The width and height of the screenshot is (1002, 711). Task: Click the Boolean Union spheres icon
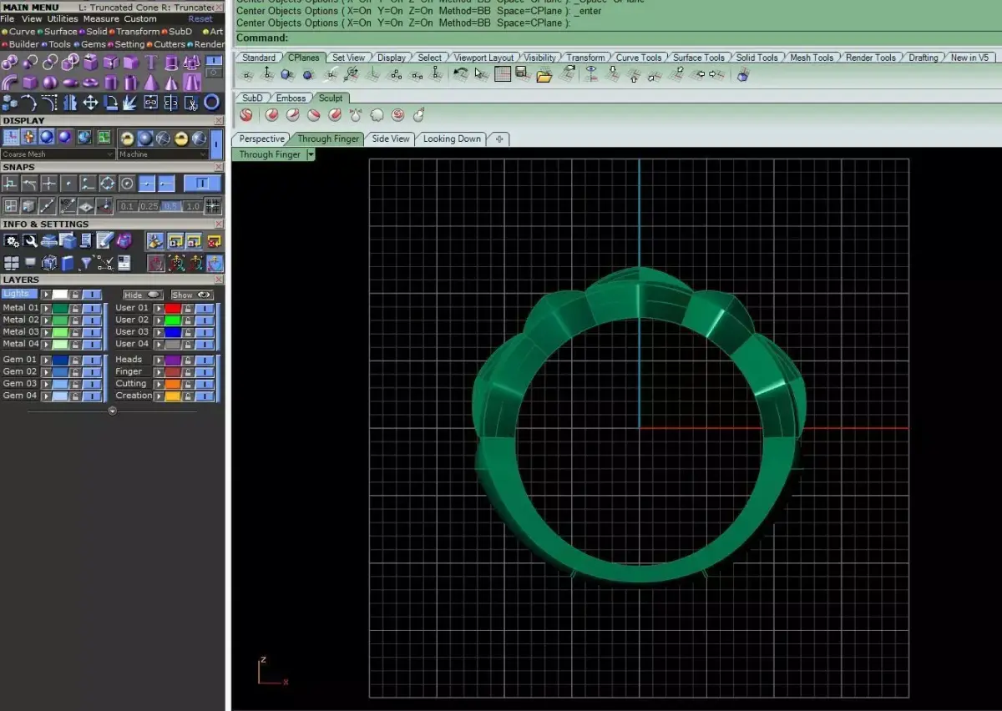[x=9, y=63]
